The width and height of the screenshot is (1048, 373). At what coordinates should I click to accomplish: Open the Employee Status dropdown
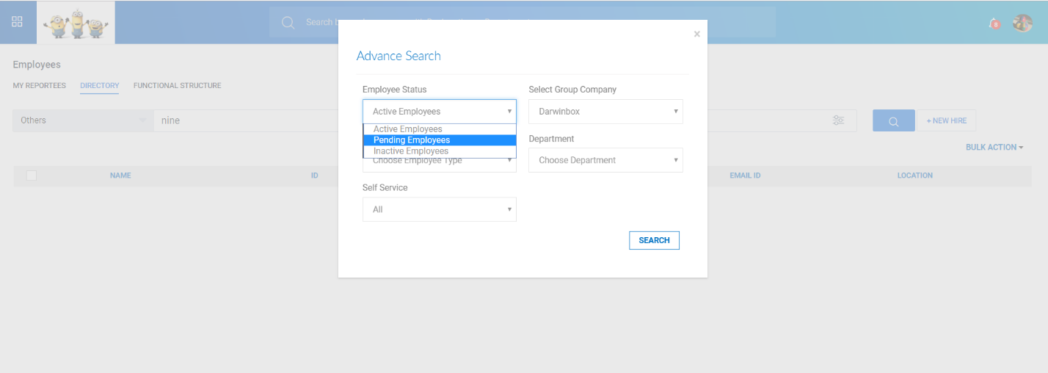440,112
